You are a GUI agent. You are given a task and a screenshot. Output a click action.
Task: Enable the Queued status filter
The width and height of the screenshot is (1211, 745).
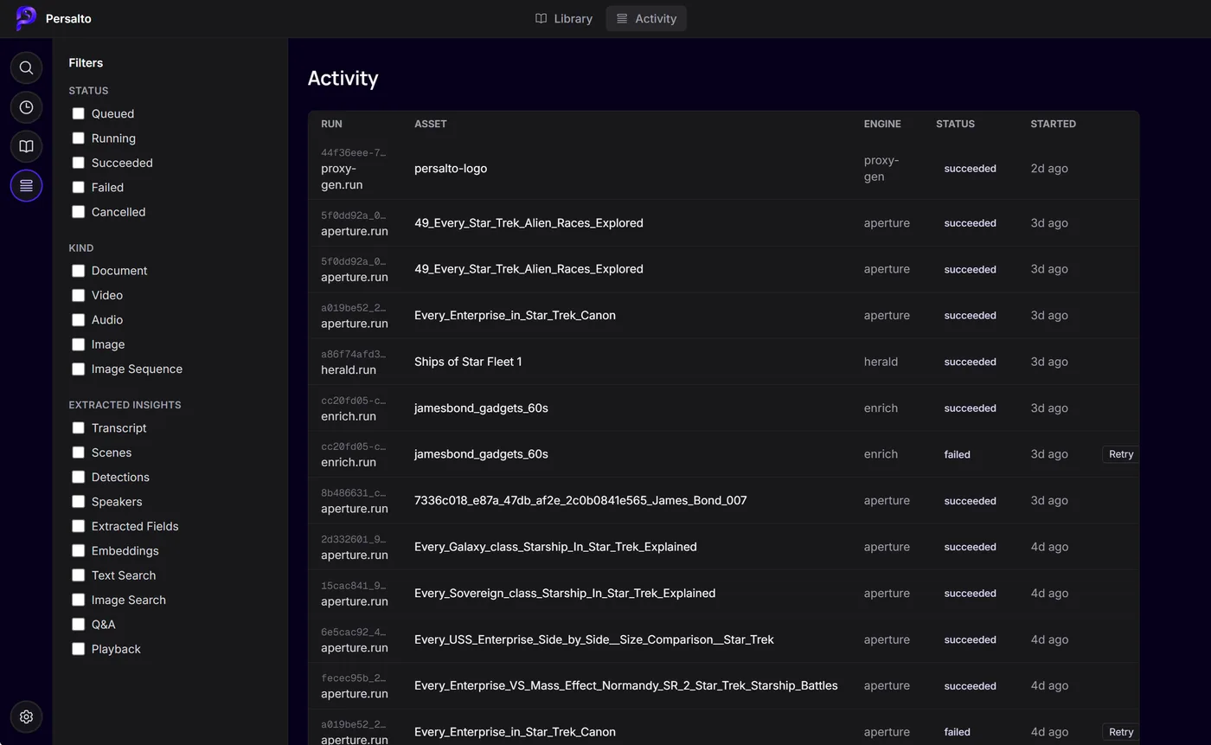tap(78, 113)
